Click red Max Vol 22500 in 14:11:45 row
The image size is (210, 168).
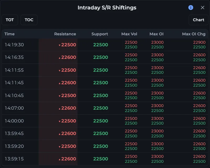(x=131, y=80)
